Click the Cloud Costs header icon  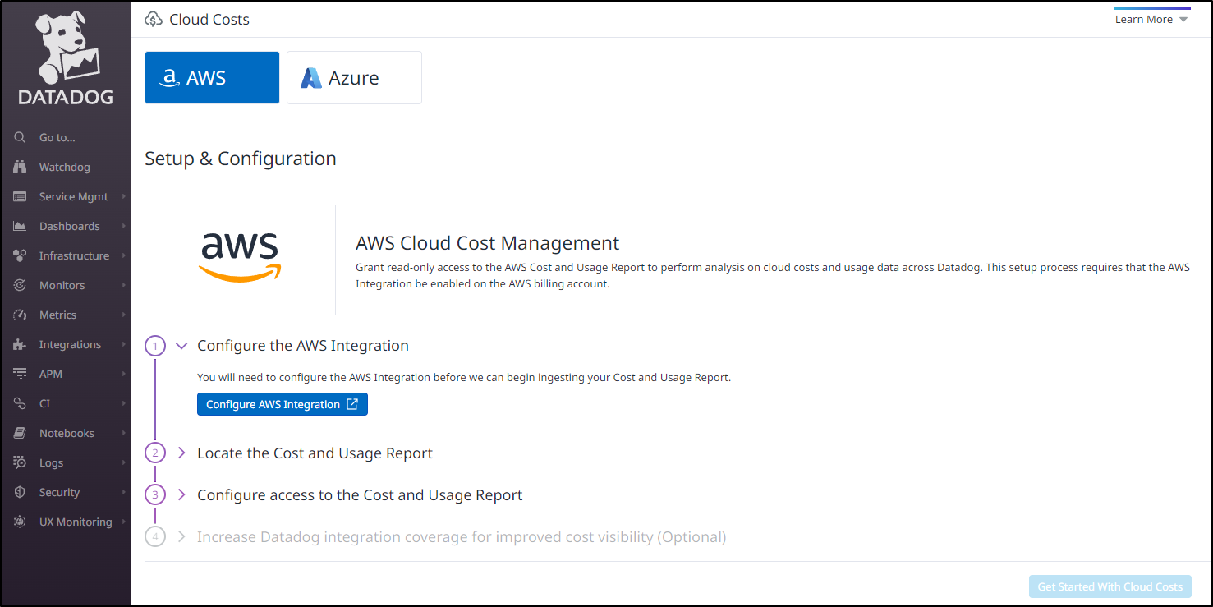(x=153, y=19)
